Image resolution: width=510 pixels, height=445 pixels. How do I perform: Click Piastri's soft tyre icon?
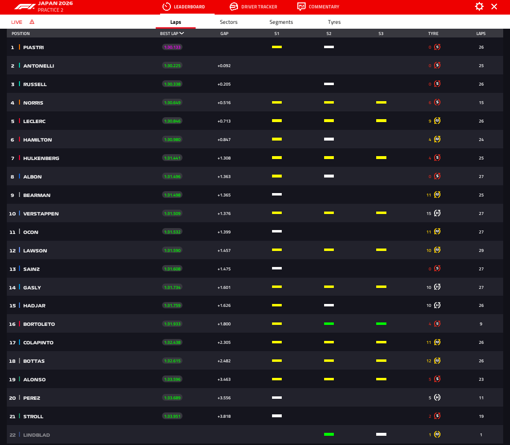(x=437, y=47)
